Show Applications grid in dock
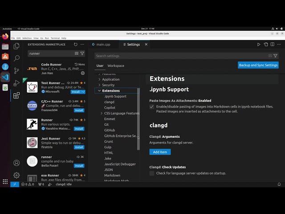Viewport: 285px width, 214px height. (x=5, y=181)
